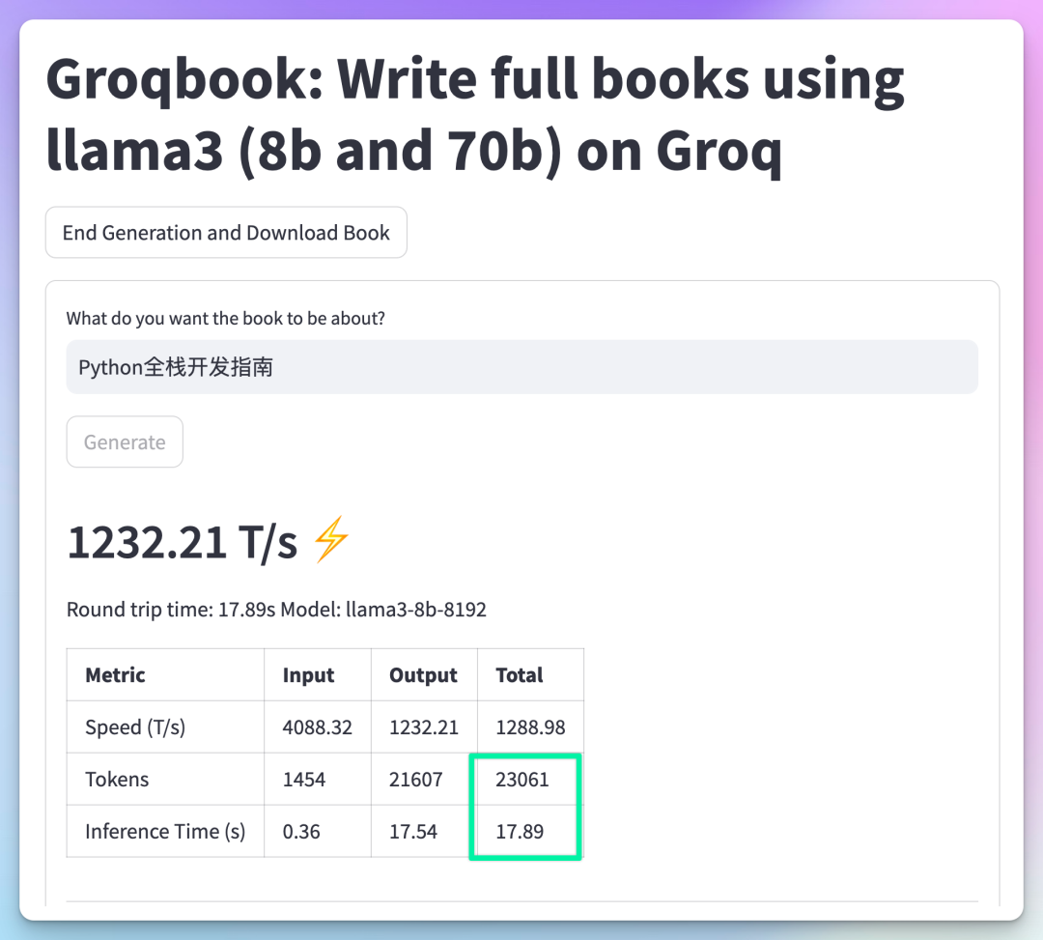Viewport: 1043px width, 940px height.
Task: Click End Generation and Download Book button
Action: click(x=226, y=232)
